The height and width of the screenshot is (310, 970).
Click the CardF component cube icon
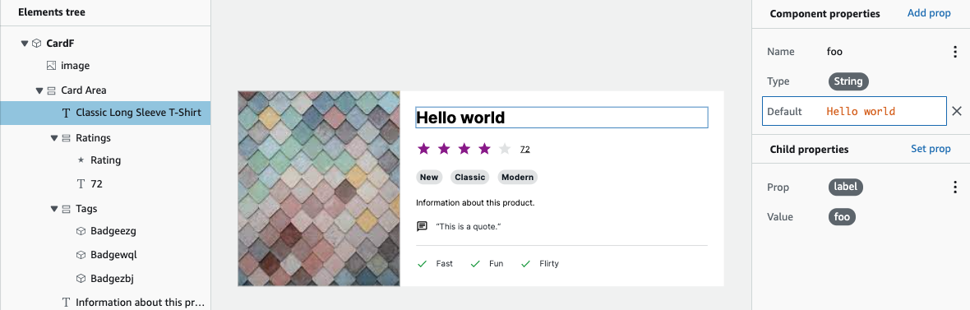click(37, 44)
